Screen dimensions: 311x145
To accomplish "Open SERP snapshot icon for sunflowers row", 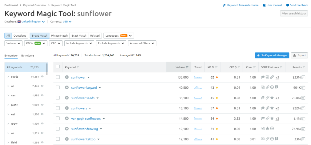I will point(303,108).
